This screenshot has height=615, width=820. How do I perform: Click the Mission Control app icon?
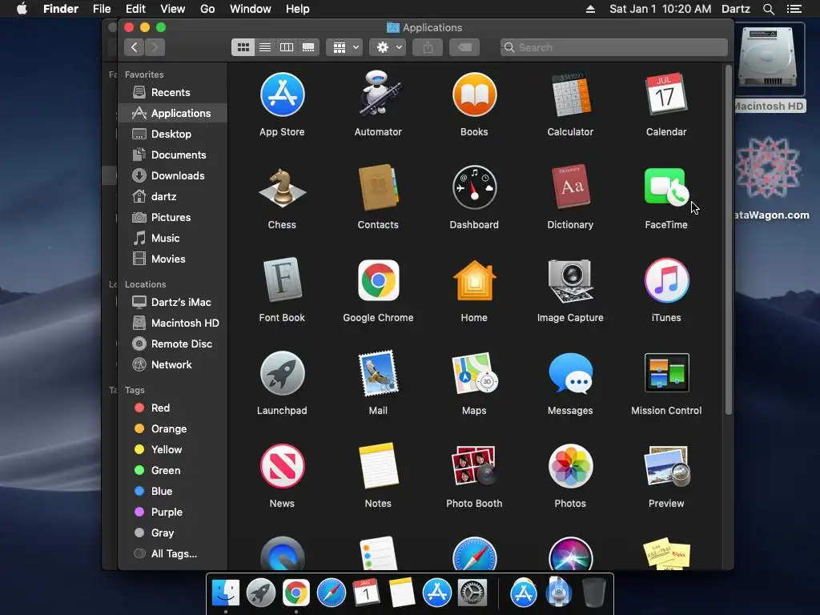(x=666, y=373)
